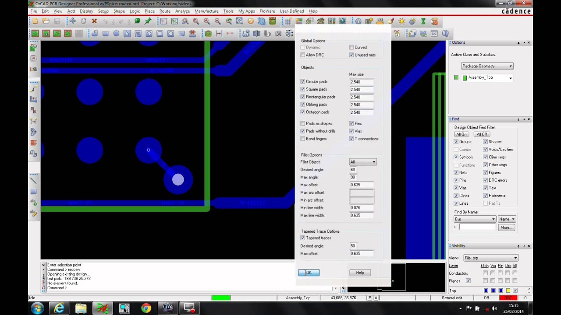Screen dimensions: 561x315
Task: Click the Max line width field
Action: pyautogui.click(x=362, y=215)
